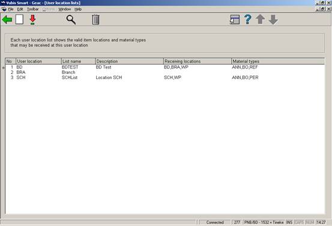Click the Receiving locations column header
332x226 pixels.
pyautogui.click(x=198, y=61)
